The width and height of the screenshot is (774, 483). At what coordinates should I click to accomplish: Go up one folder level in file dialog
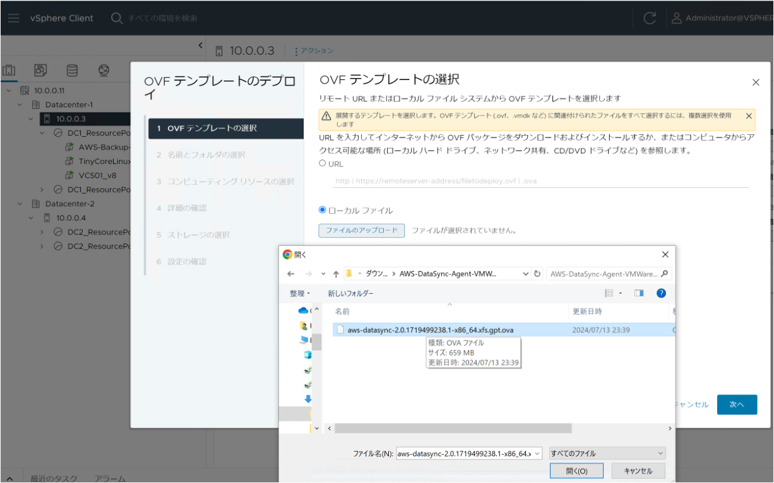tap(336, 274)
